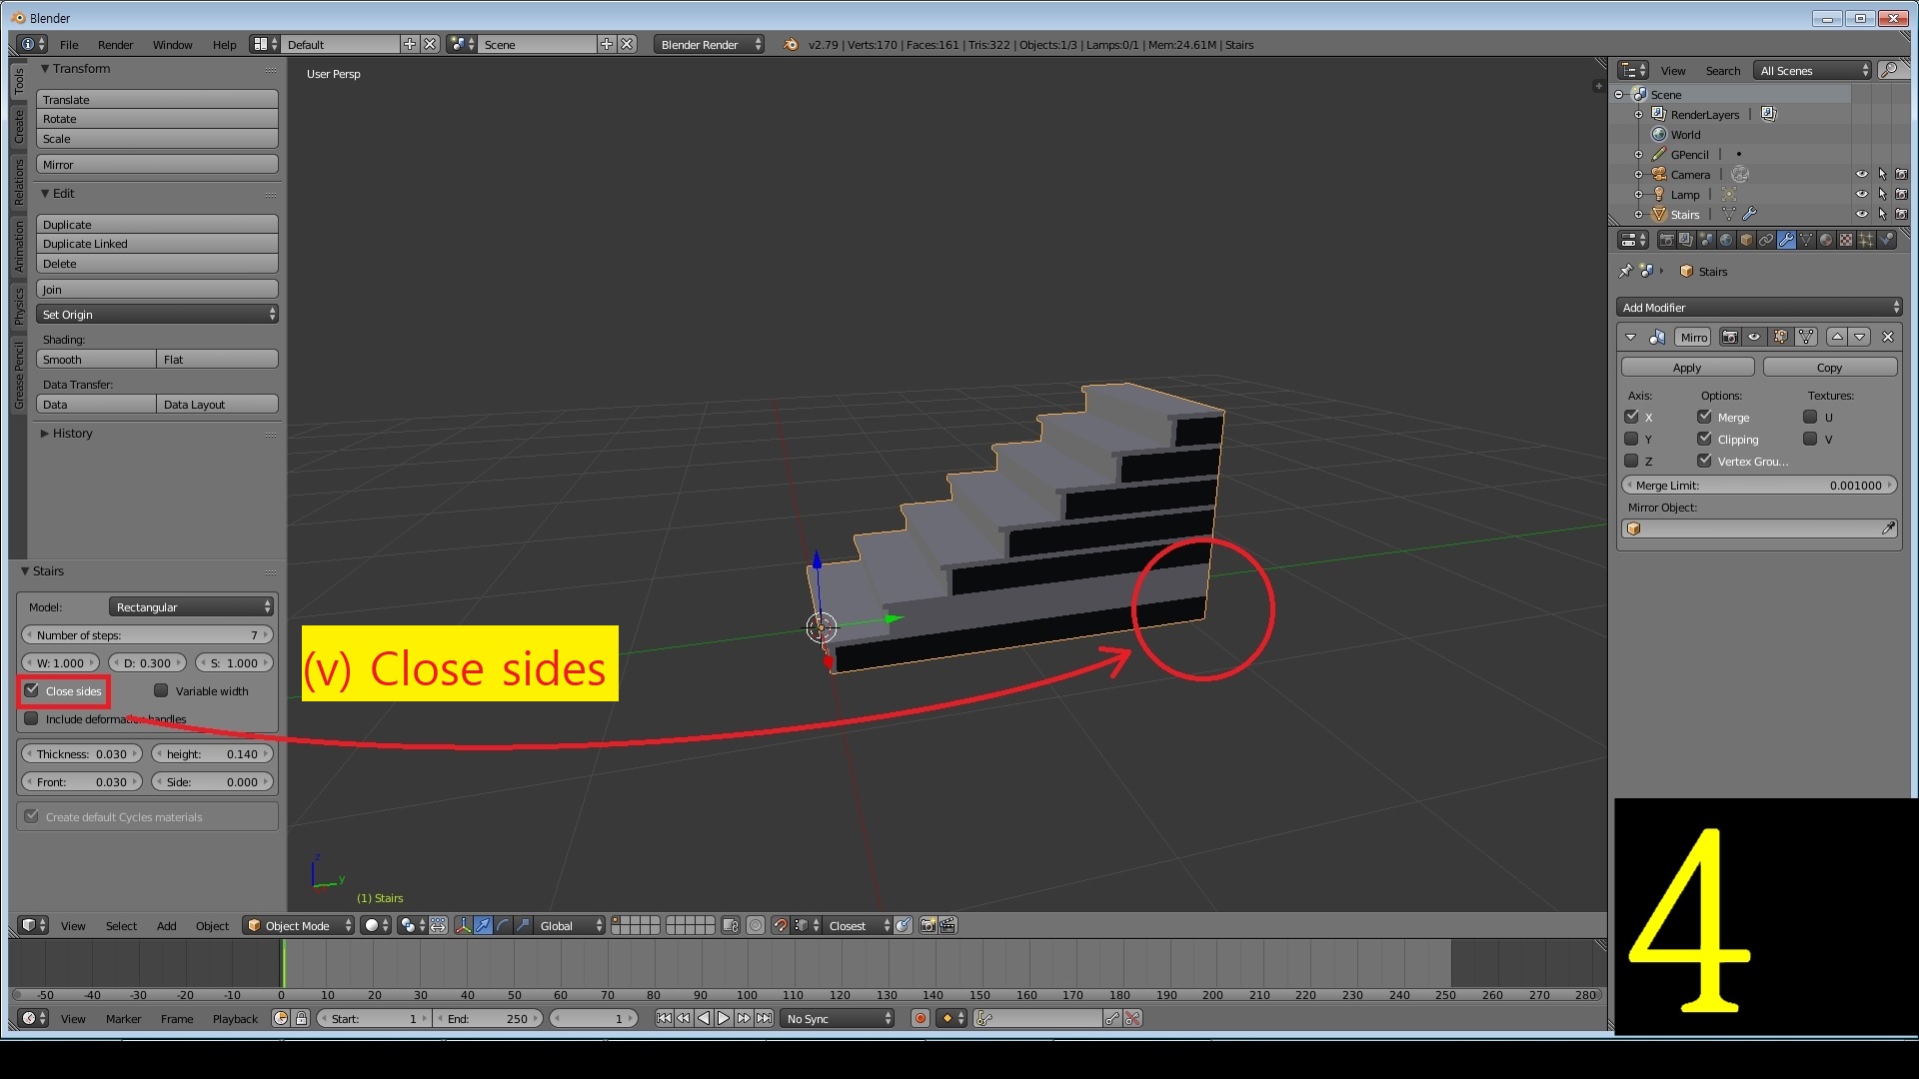Image resolution: width=1919 pixels, height=1079 pixels.
Task: Pin the properties context
Action: click(1626, 271)
